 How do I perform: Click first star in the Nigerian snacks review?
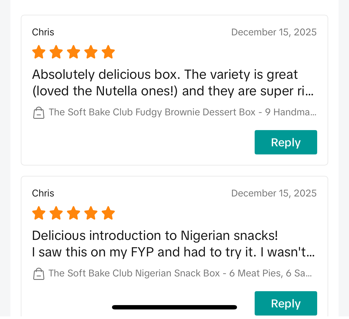(x=39, y=213)
